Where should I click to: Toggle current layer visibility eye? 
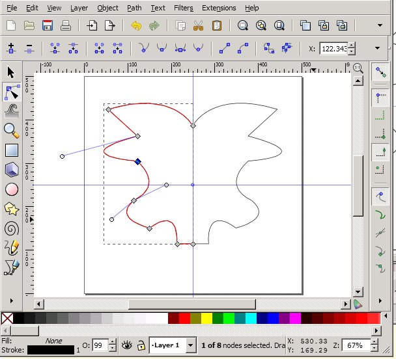[x=128, y=345]
